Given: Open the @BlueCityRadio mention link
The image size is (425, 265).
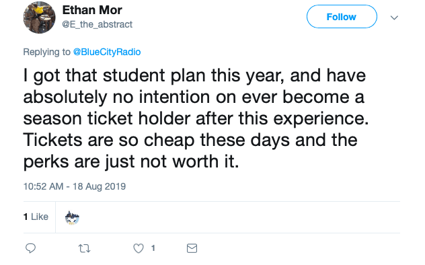Looking at the screenshot, I should (x=107, y=52).
